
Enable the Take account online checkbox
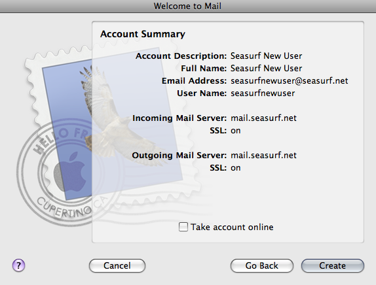[183, 227]
